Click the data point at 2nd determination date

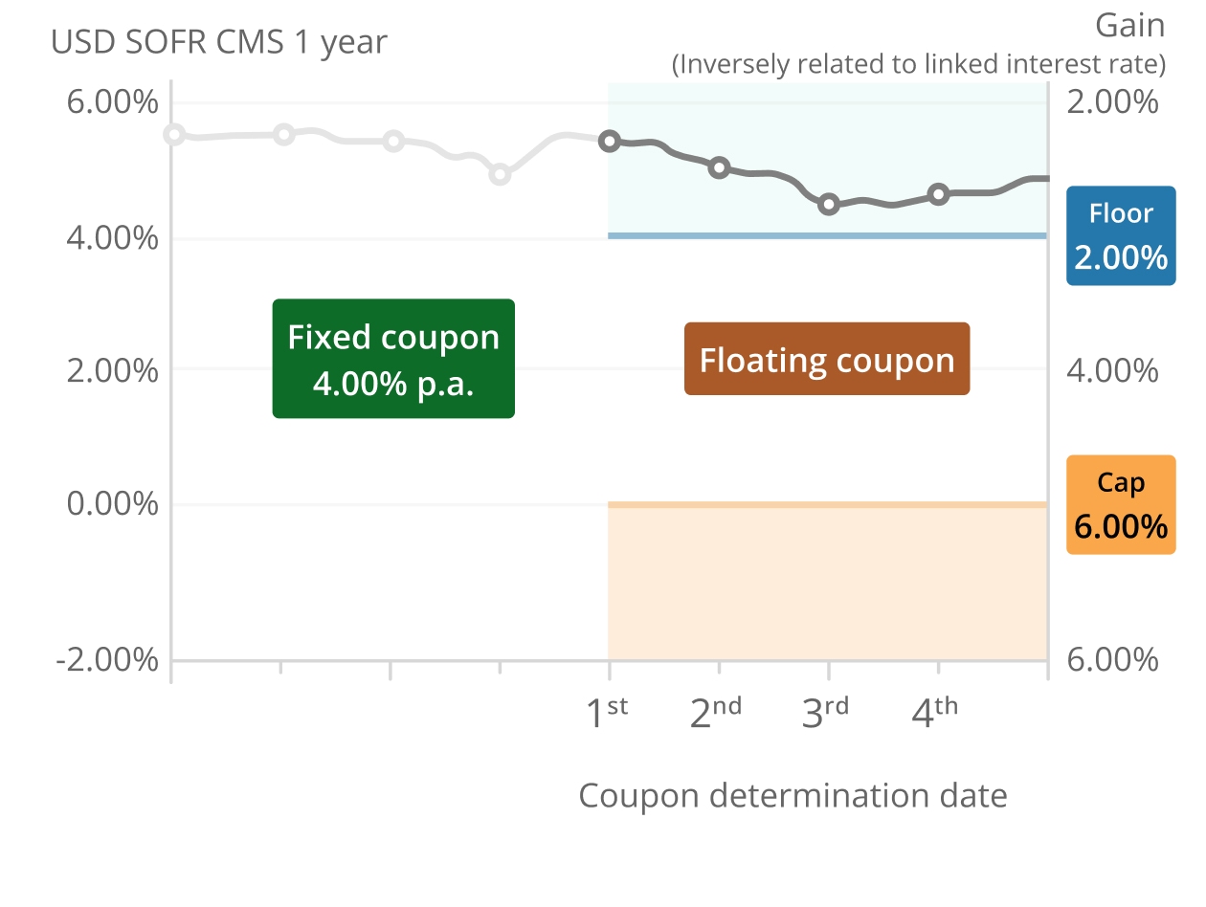click(720, 167)
